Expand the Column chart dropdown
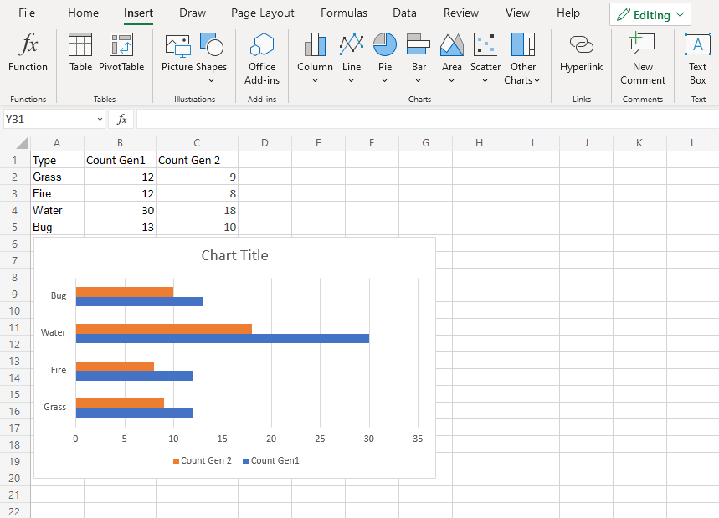This screenshot has height=518, width=719. coord(315,81)
